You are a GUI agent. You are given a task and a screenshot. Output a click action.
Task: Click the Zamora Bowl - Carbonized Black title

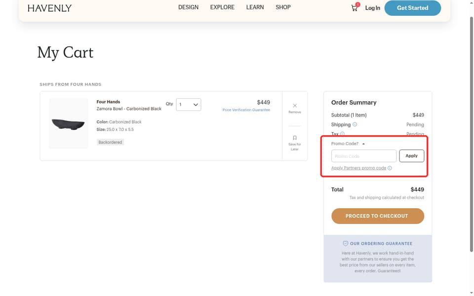(x=129, y=109)
